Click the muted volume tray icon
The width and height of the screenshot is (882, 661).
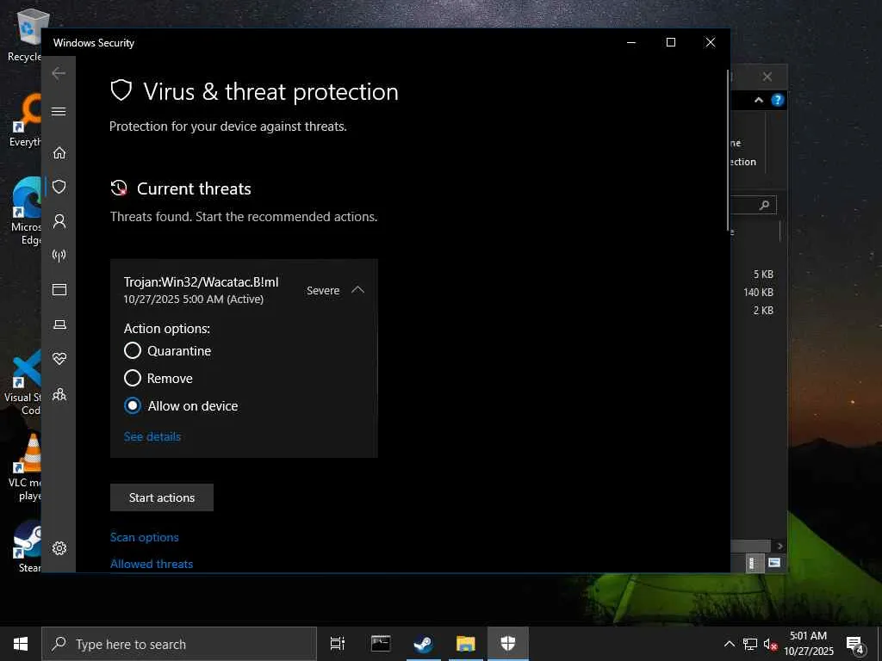pyautogui.click(x=771, y=644)
